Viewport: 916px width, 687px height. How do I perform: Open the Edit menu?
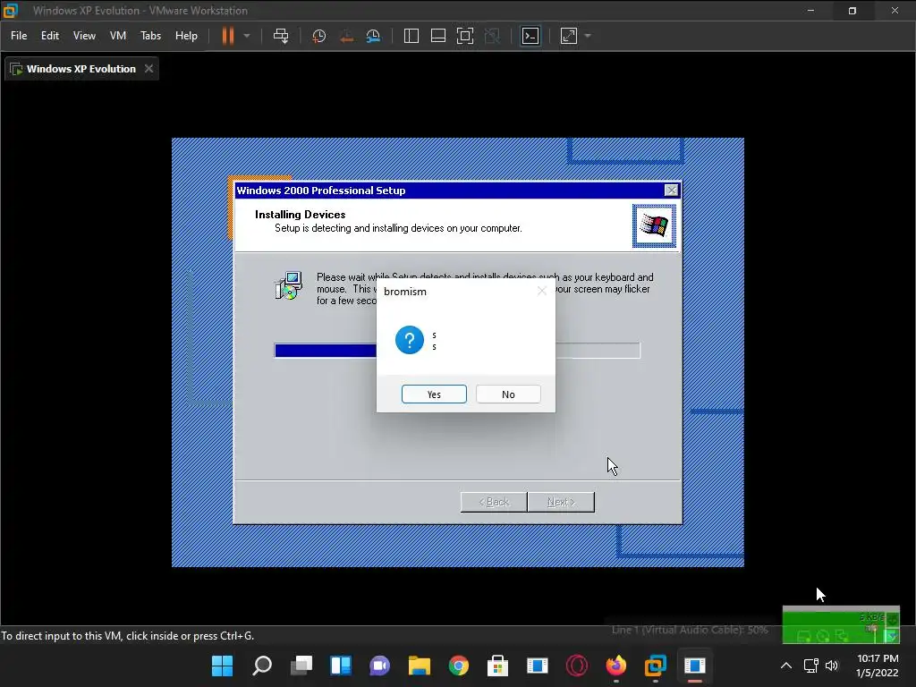pos(50,36)
